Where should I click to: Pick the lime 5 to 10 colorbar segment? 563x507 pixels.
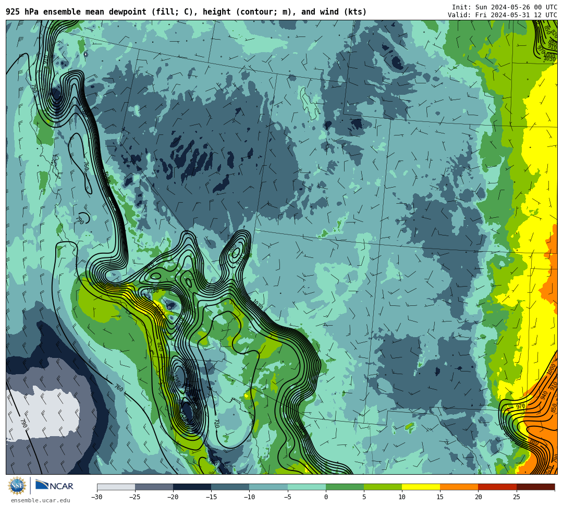383,487
